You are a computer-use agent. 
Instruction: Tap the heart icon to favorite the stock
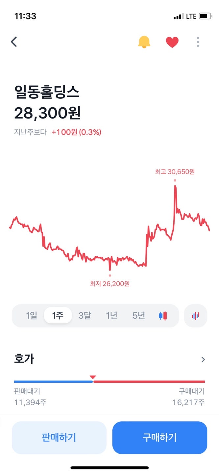[172, 42]
